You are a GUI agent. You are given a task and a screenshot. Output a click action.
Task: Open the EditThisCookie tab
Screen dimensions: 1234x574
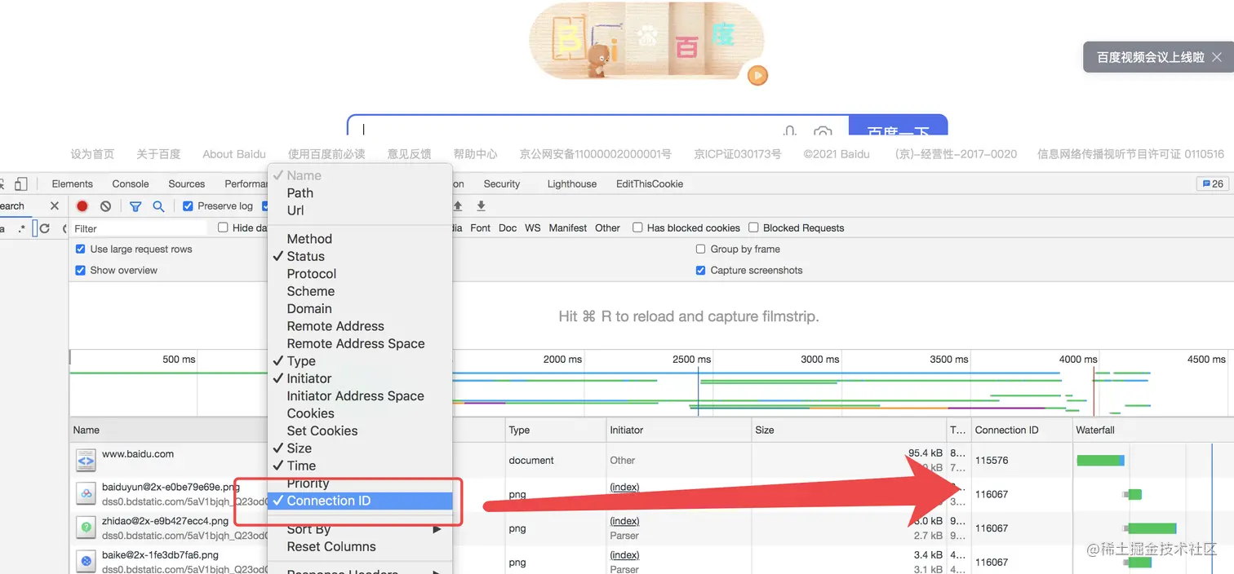pos(650,184)
